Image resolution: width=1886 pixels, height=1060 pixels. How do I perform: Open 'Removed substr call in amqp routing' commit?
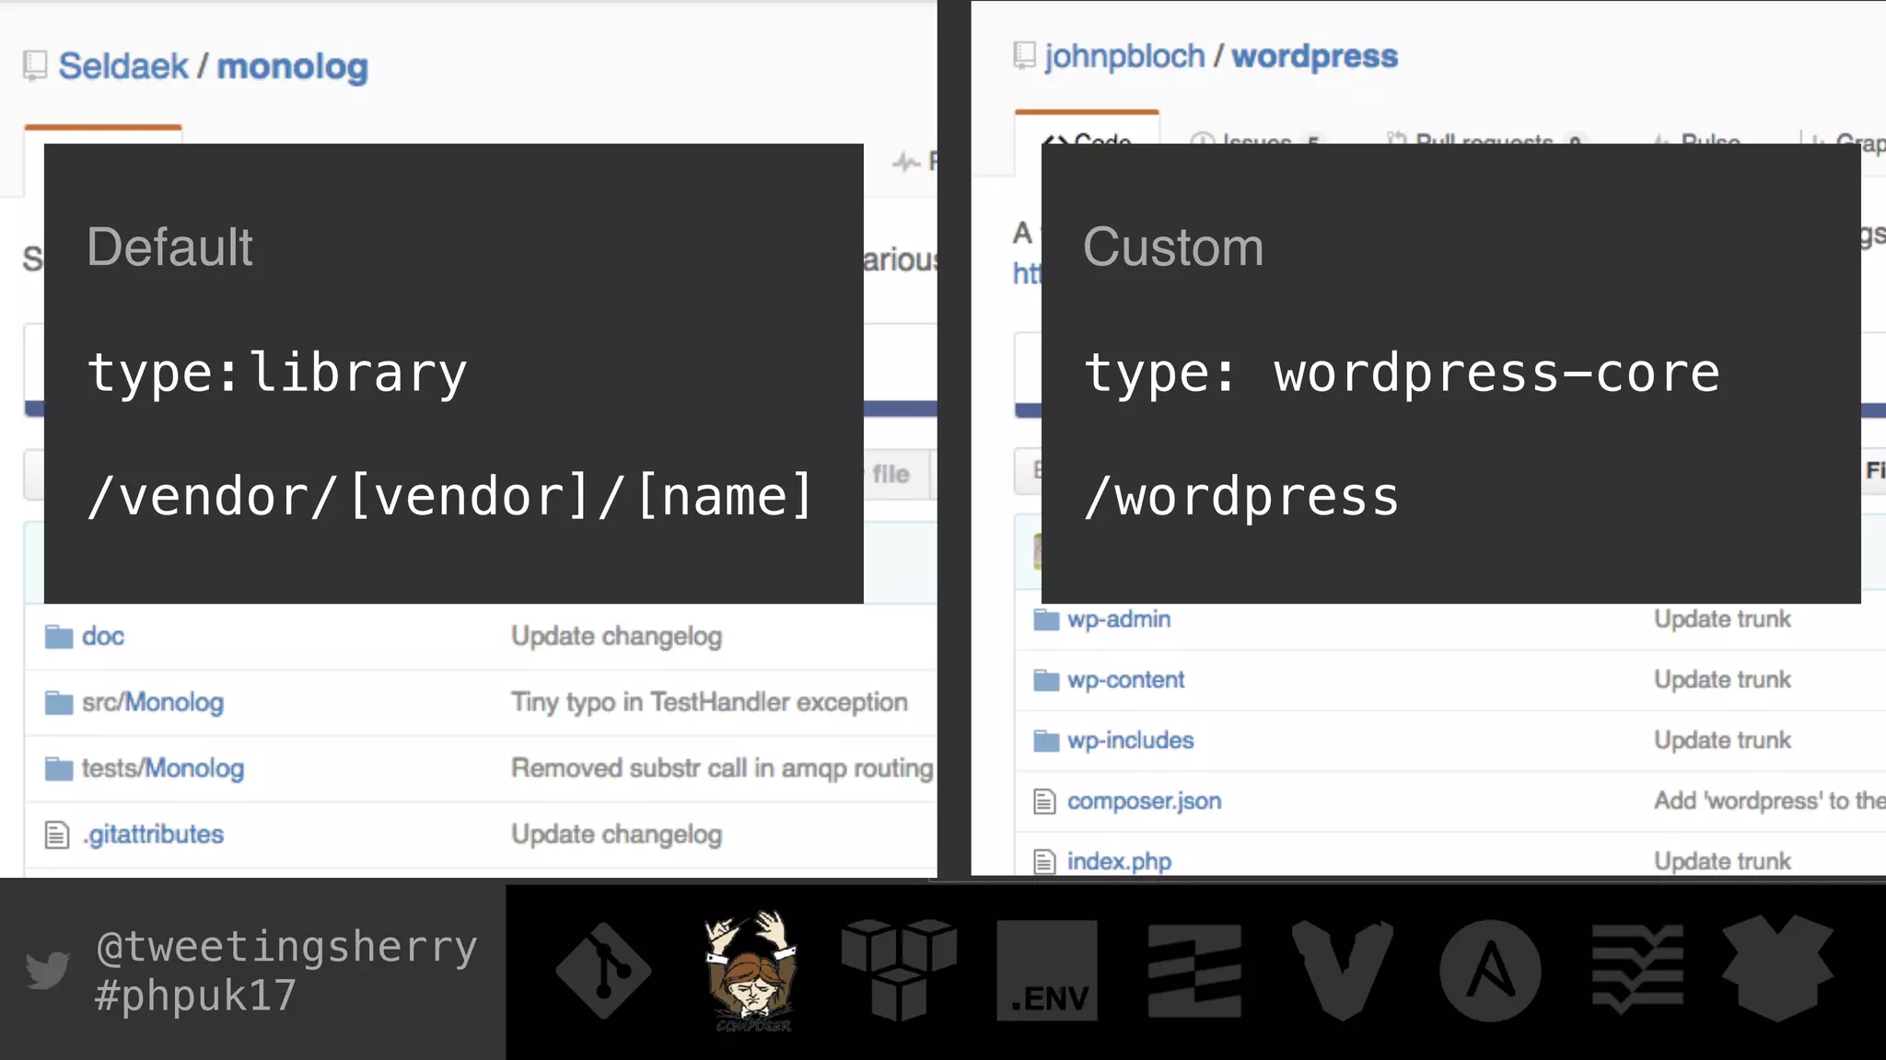click(x=722, y=768)
